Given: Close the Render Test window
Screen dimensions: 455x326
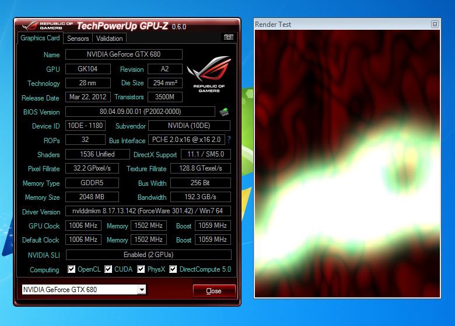Looking at the screenshot, I should (x=435, y=25).
